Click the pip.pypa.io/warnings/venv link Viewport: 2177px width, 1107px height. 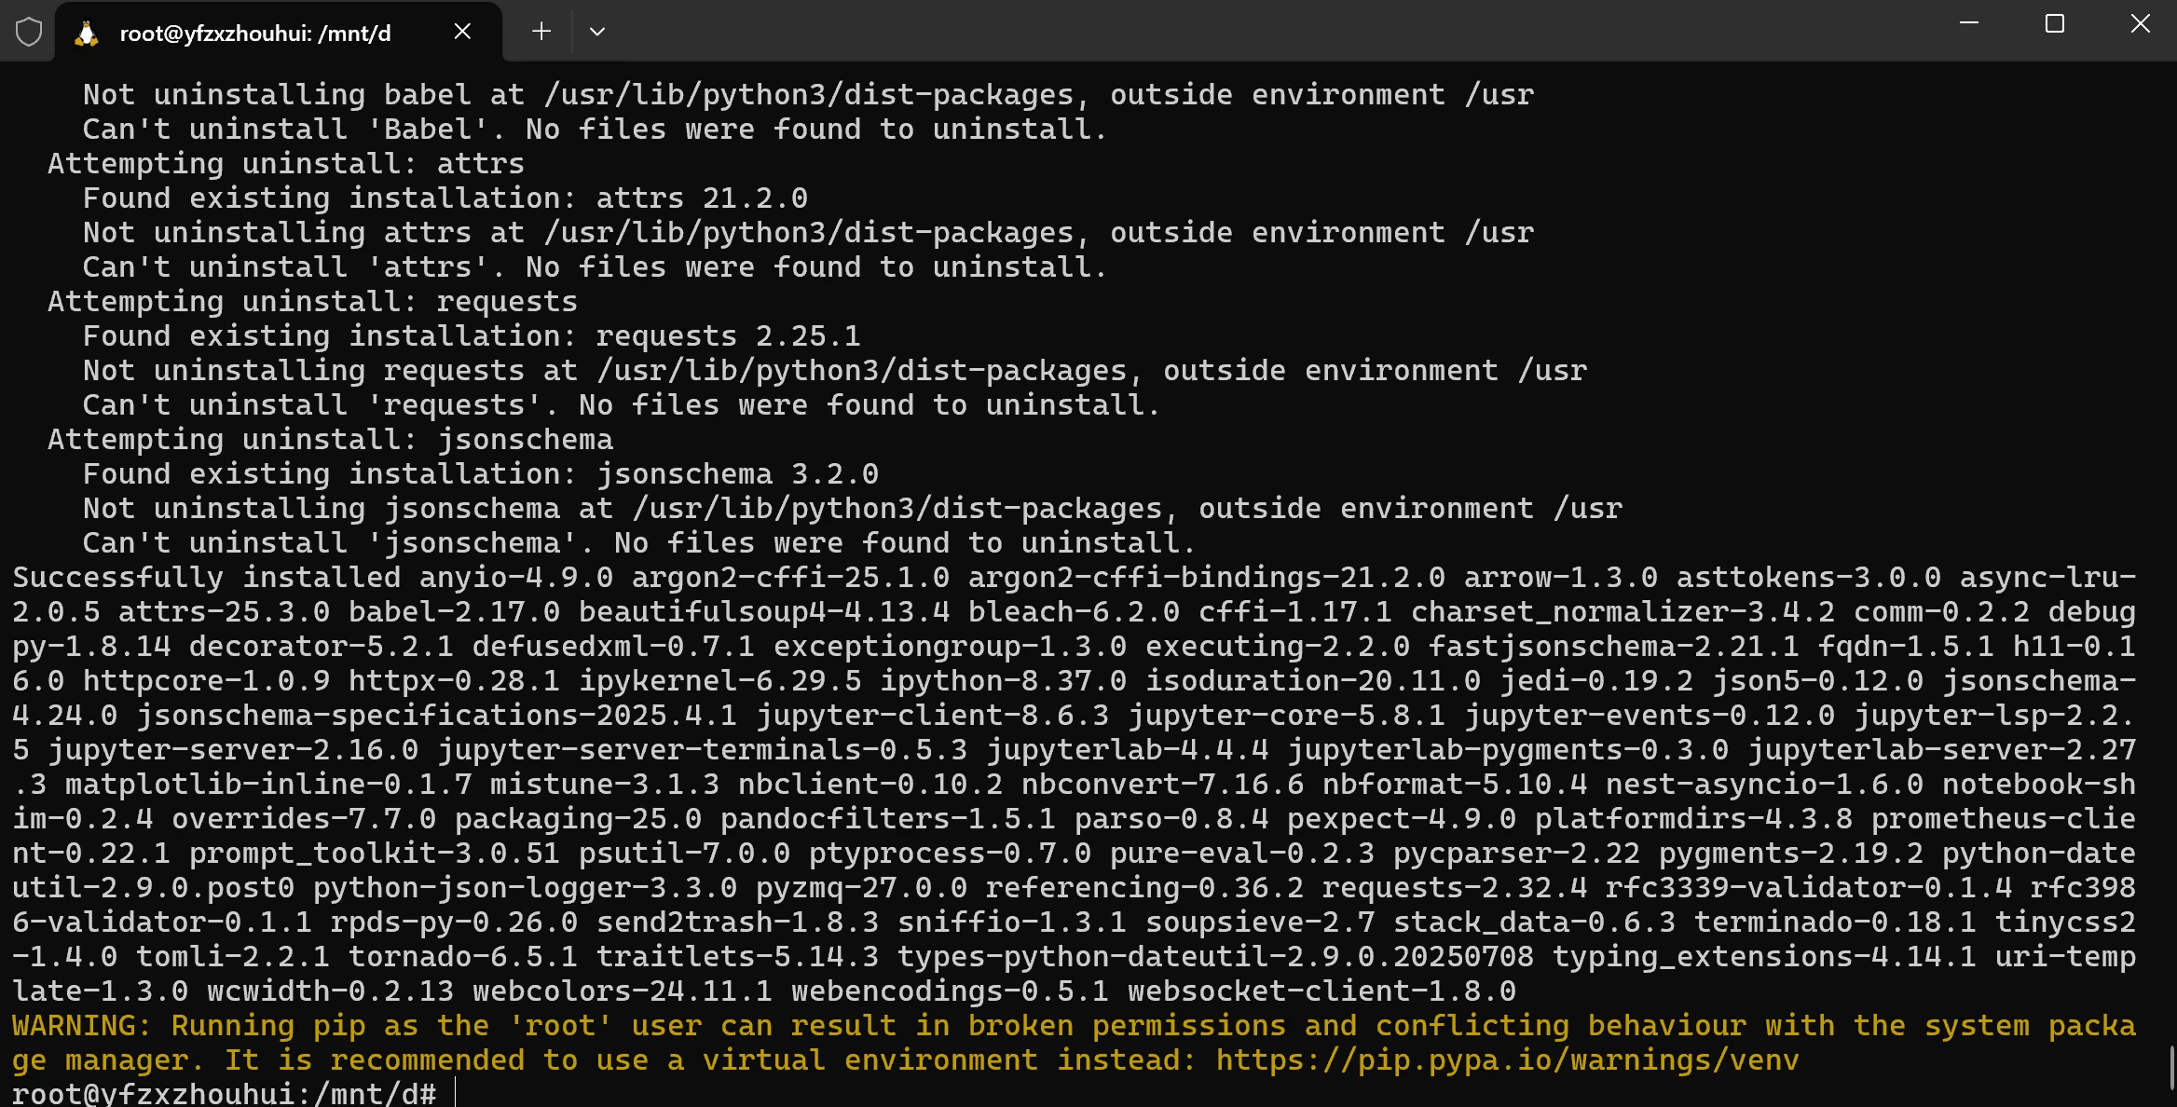1507,1060
